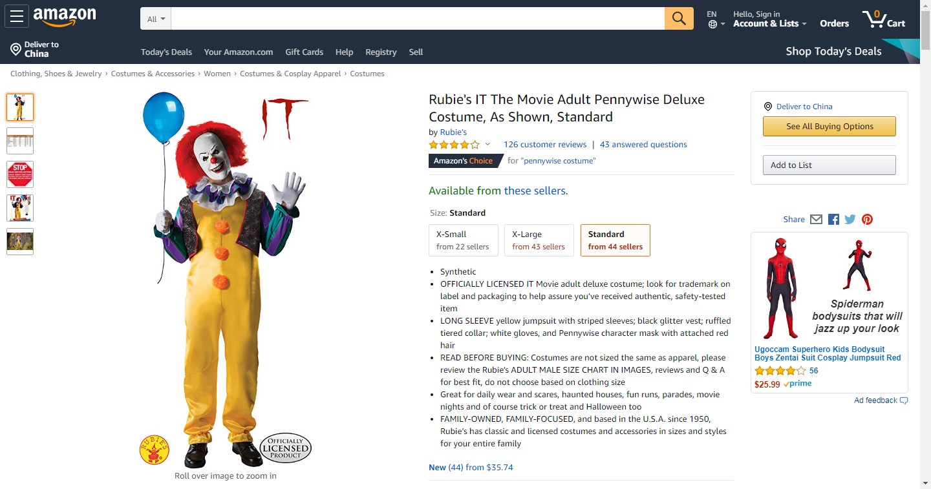
Task: Open the hamburger navigation menu
Action: click(x=16, y=16)
